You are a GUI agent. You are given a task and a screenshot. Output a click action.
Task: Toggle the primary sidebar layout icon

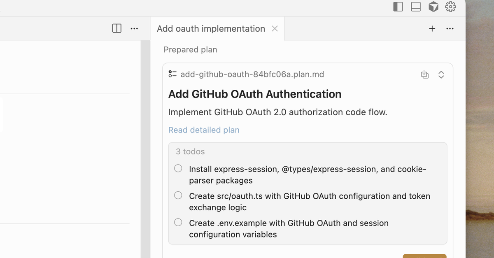398,7
